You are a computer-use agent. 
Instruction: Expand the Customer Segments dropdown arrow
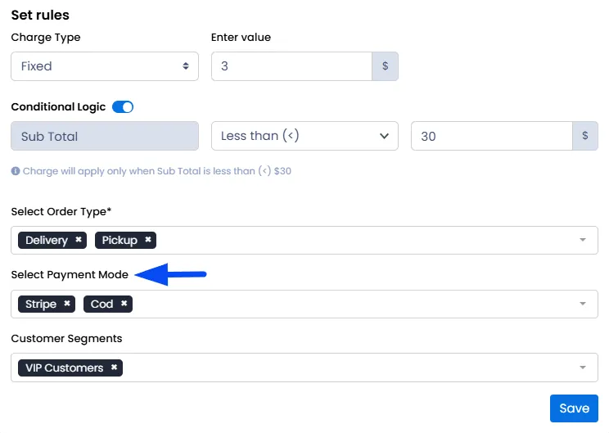click(x=583, y=368)
